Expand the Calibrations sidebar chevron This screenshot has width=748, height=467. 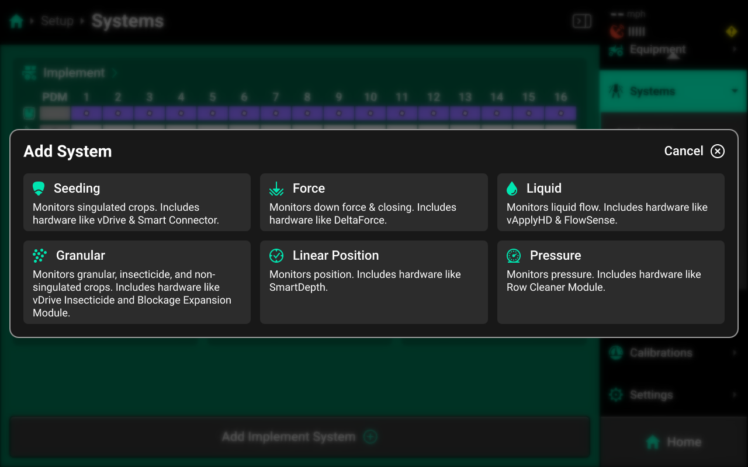coord(735,353)
